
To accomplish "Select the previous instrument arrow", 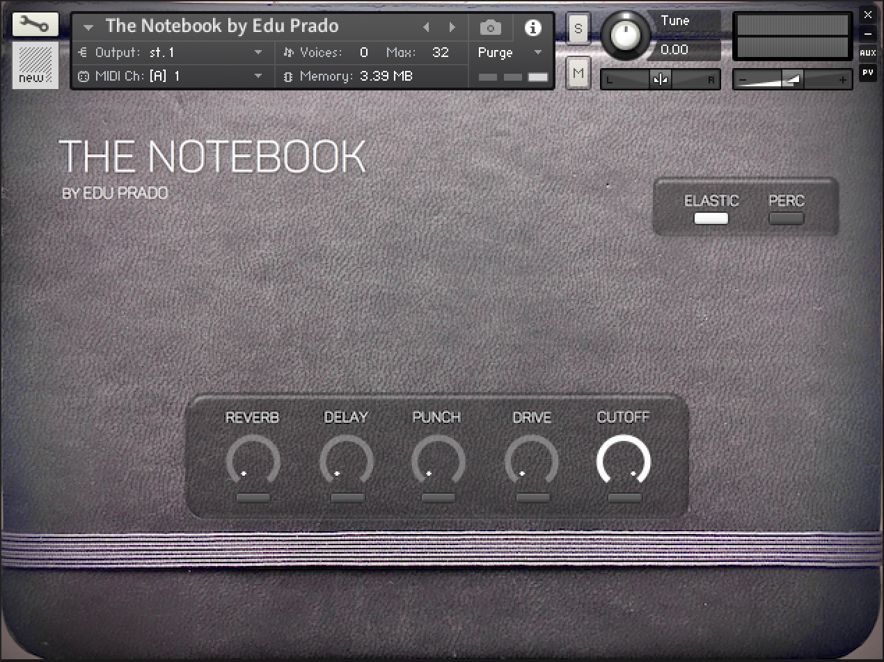I will [427, 28].
